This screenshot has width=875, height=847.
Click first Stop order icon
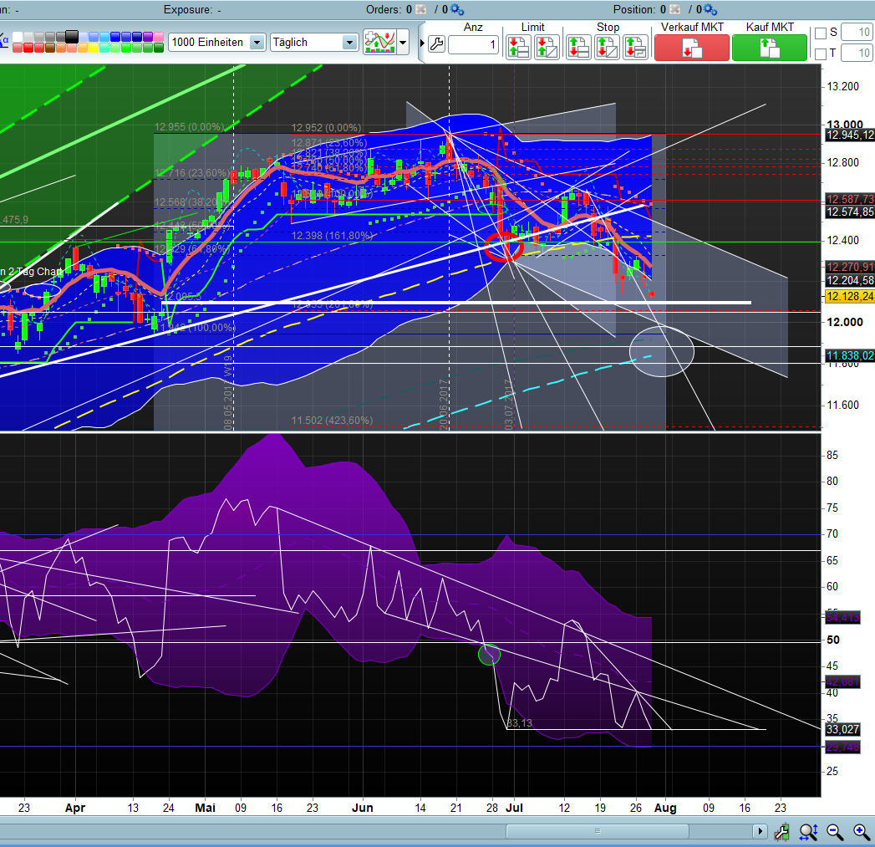578,47
